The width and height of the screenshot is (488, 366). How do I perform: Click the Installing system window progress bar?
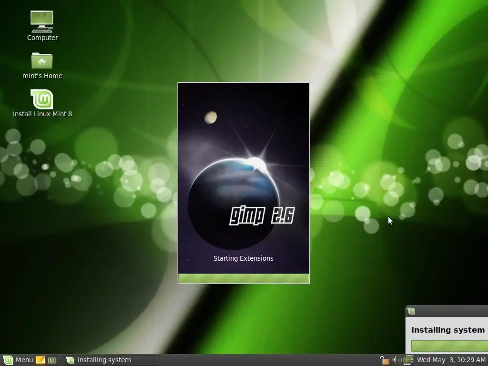(449, 346)
